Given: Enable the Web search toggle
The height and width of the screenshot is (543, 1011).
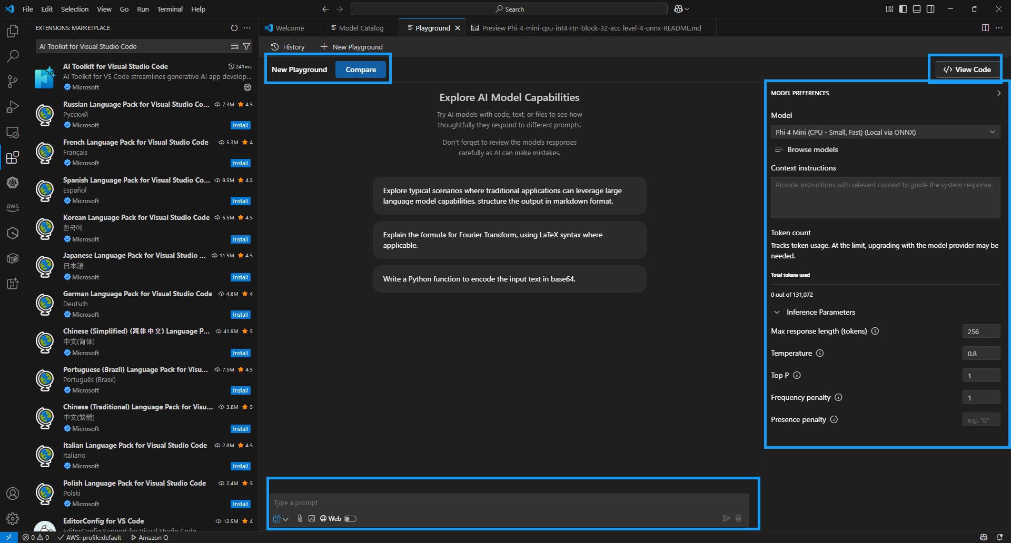Looking at the screenshot, I should point(350,519).
